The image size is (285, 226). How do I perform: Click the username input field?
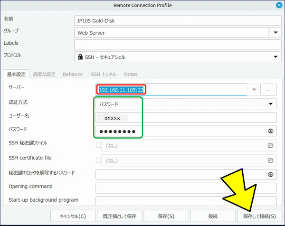pos(186,118)
